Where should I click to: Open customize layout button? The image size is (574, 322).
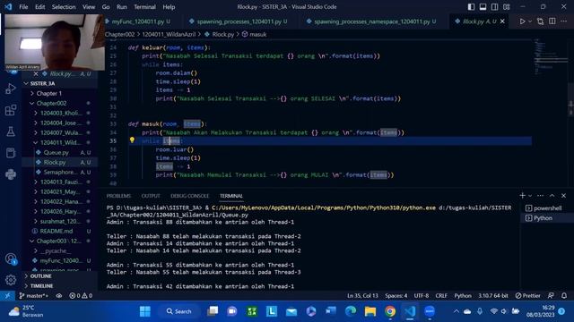506,7
